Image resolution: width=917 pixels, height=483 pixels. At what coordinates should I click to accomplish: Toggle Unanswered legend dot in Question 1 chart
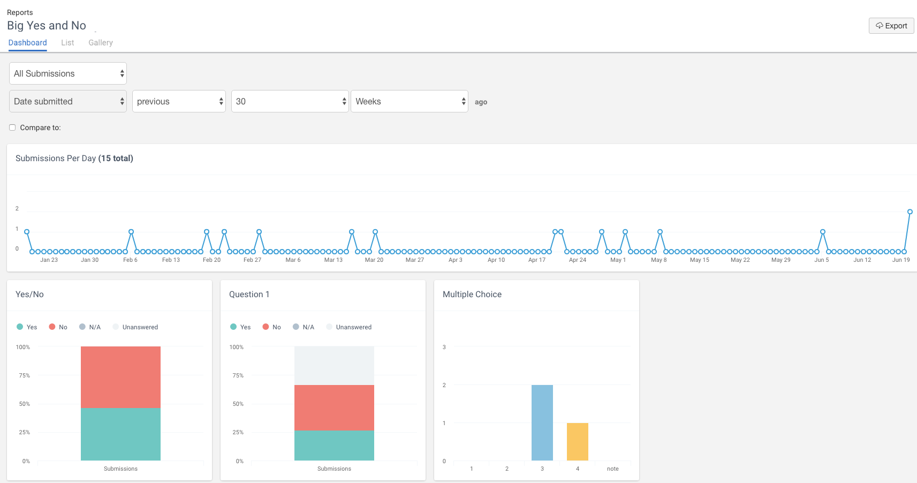[329, 327]
